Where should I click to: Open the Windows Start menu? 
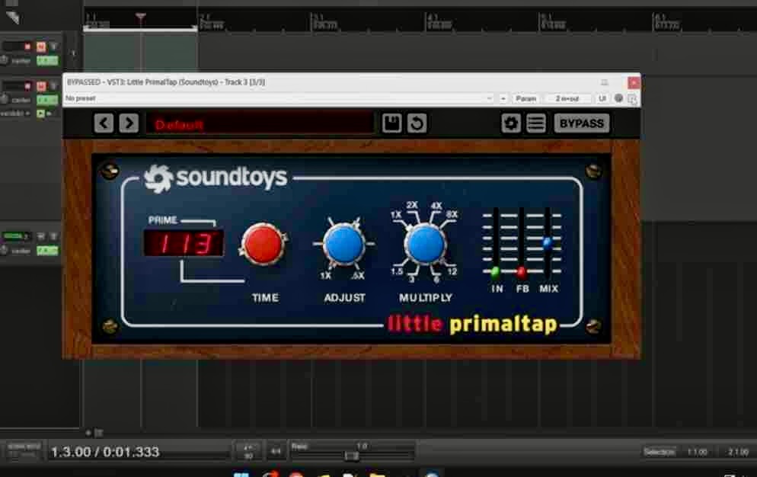pos(241,472)
